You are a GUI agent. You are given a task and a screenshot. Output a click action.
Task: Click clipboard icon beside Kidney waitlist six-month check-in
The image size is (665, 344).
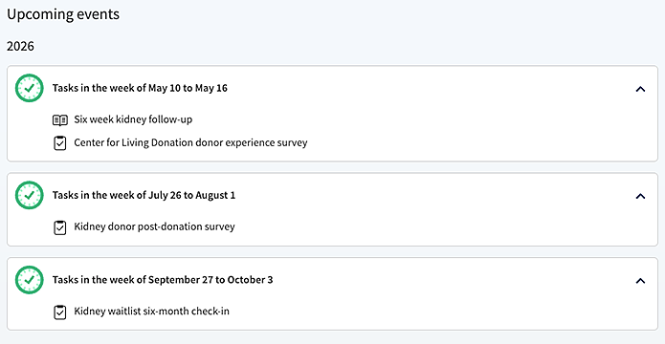[x=59, y=312]
